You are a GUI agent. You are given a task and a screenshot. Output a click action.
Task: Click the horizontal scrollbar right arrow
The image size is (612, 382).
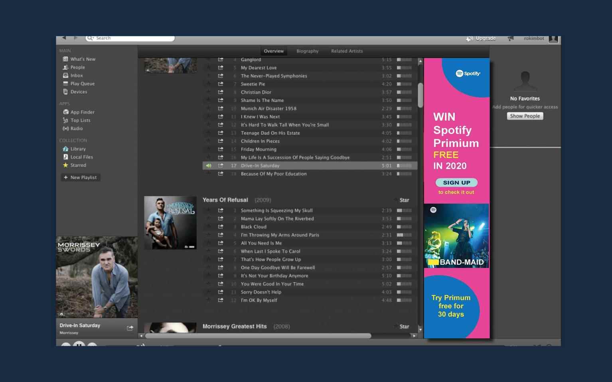click(x=414, y=336)
